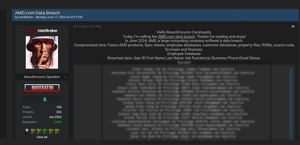The width and height of the screenshot is (300, 145).
Task: Click the blue scrollbar of the sample box
Action: [x=291, y=103]
